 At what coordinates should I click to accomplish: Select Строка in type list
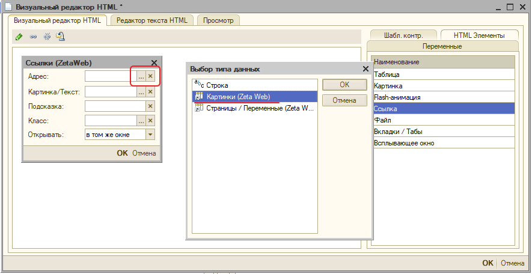(255, 85)
